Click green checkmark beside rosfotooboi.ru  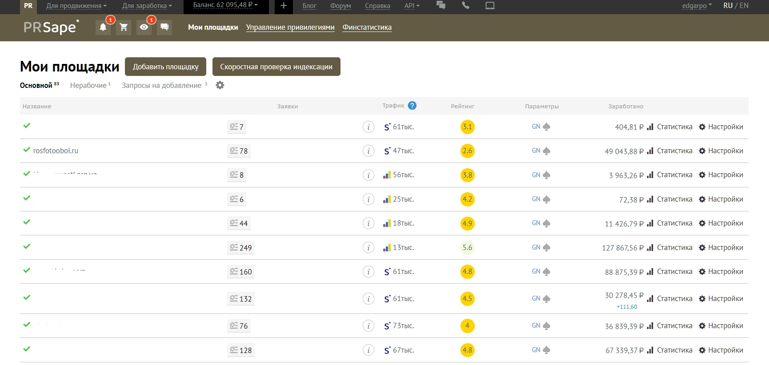tap(27, 150)
